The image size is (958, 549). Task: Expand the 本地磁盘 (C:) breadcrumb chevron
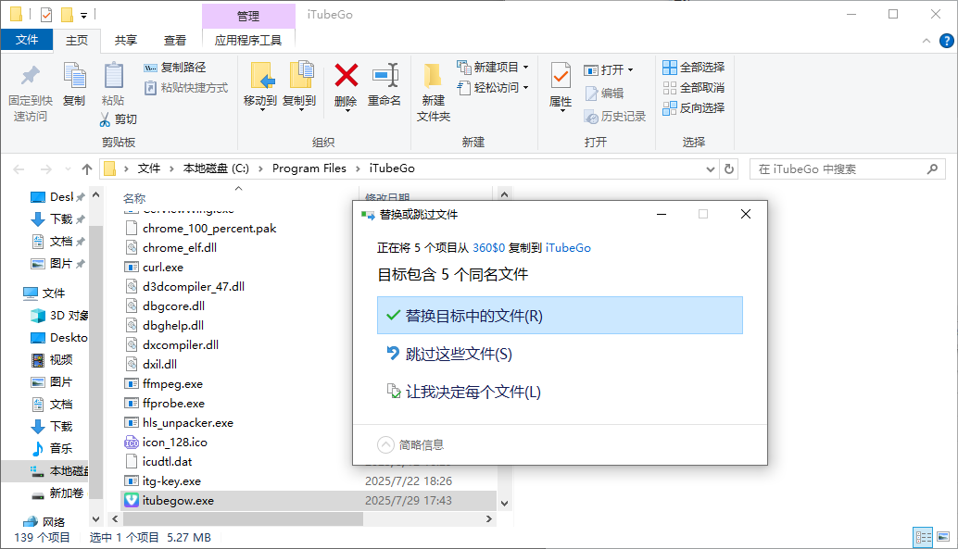(260, 168)
